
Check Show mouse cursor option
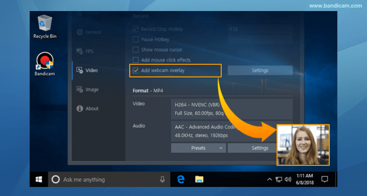tap(136, 49)
